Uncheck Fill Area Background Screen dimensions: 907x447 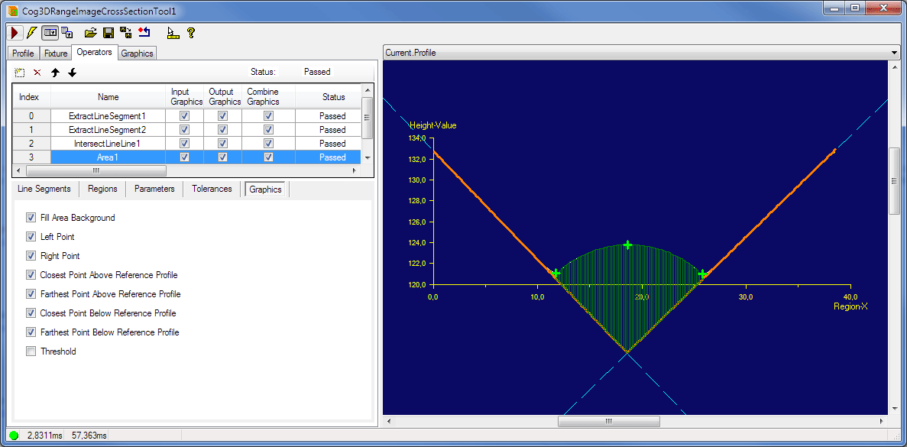[x=31, y=217]
